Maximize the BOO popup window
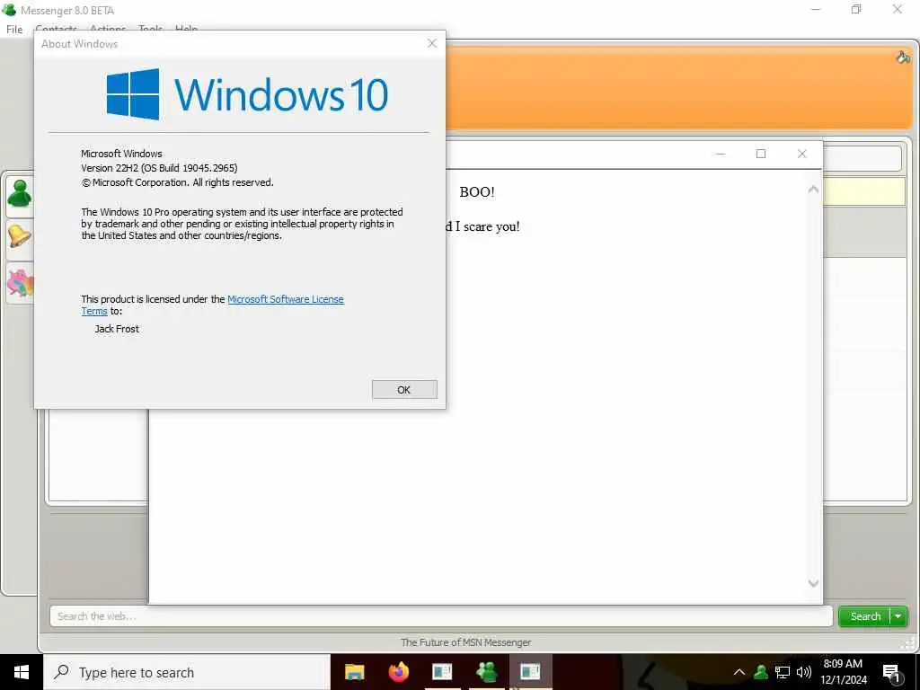The image size is (920, 690). 761,154
